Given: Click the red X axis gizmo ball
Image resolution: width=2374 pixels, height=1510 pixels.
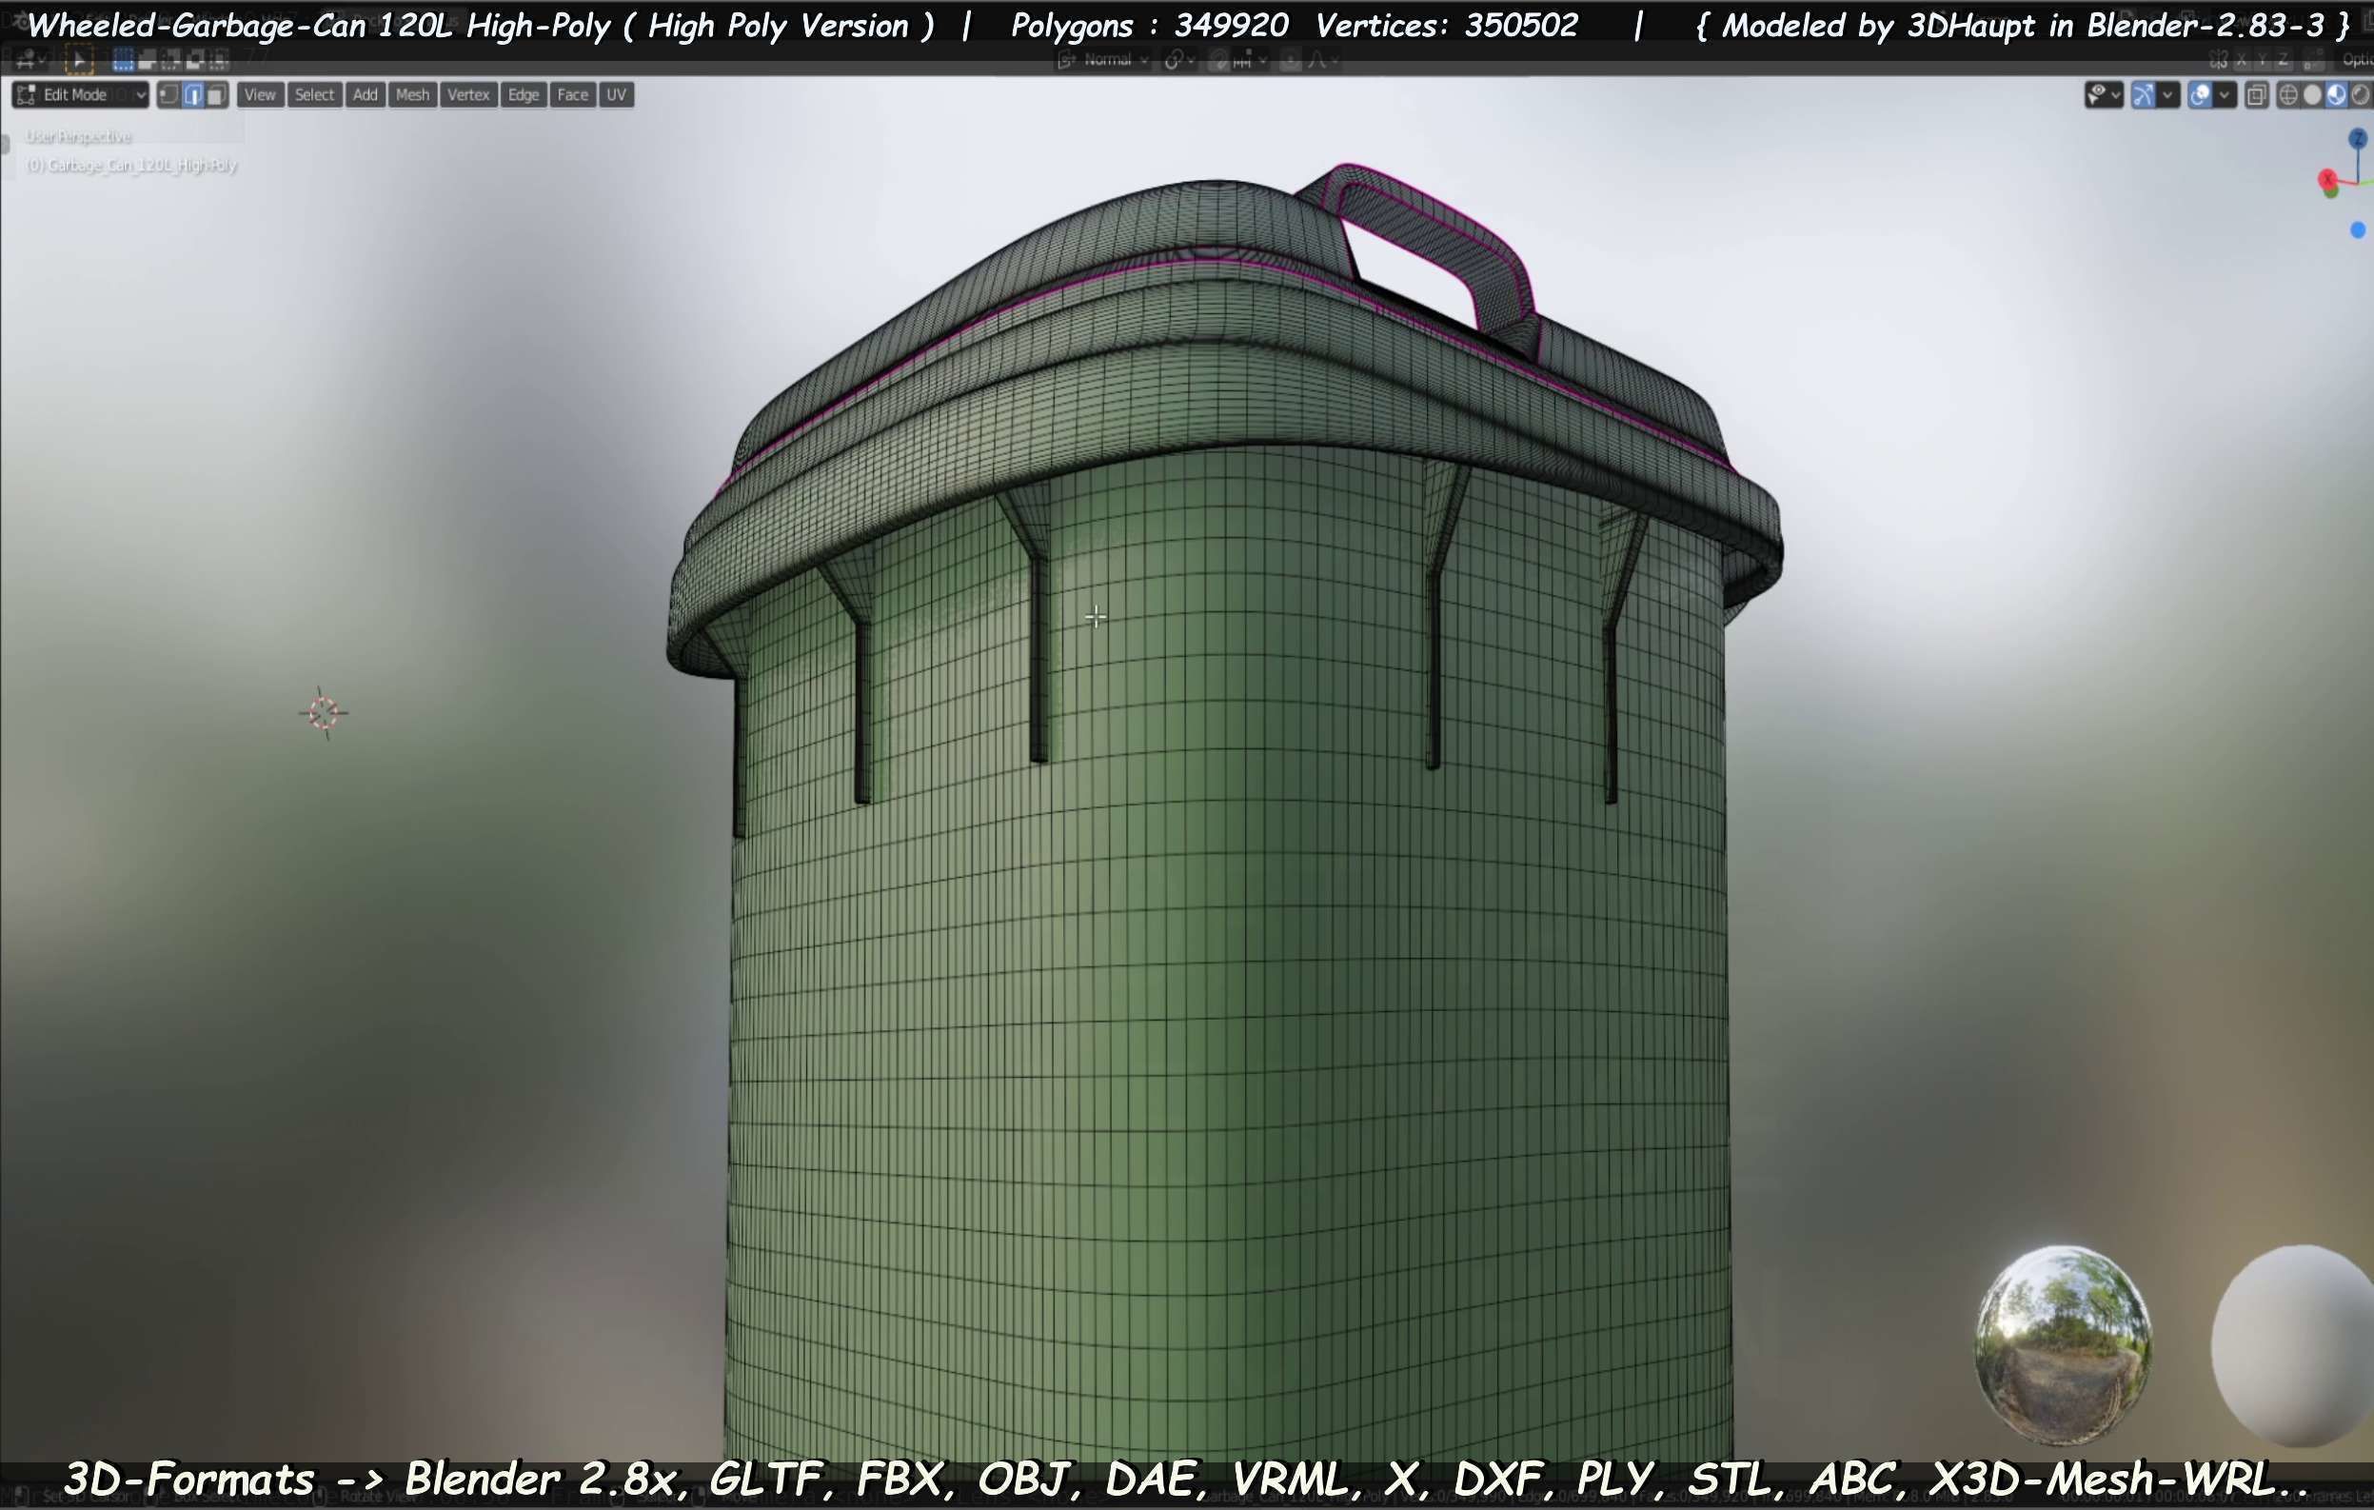Looking at the screenshot, I should [2327, 180].
